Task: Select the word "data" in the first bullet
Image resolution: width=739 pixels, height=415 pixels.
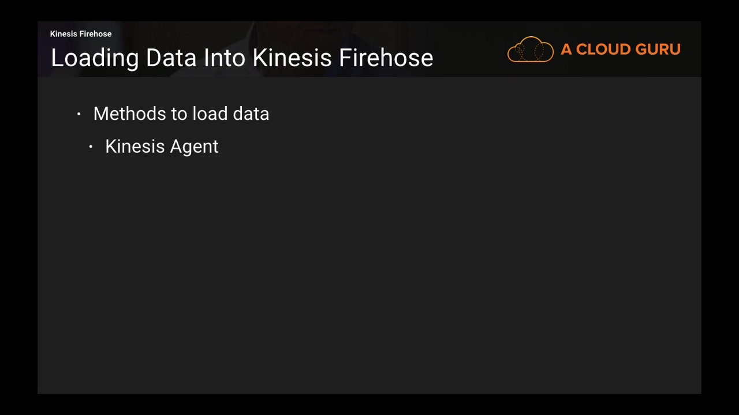Action: 251,114
